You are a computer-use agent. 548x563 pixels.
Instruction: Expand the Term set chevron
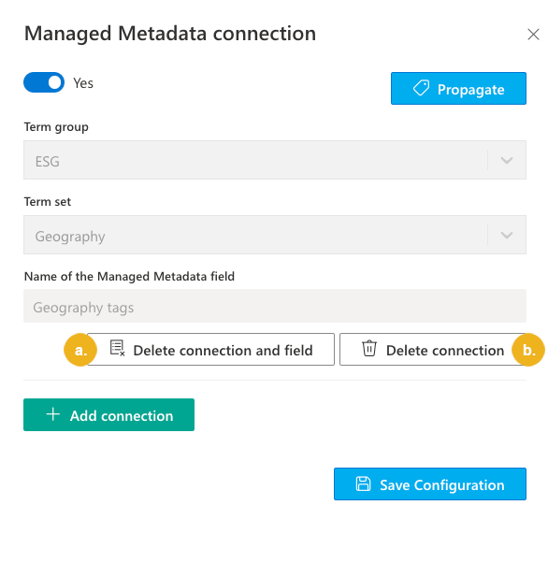[507, 235]
